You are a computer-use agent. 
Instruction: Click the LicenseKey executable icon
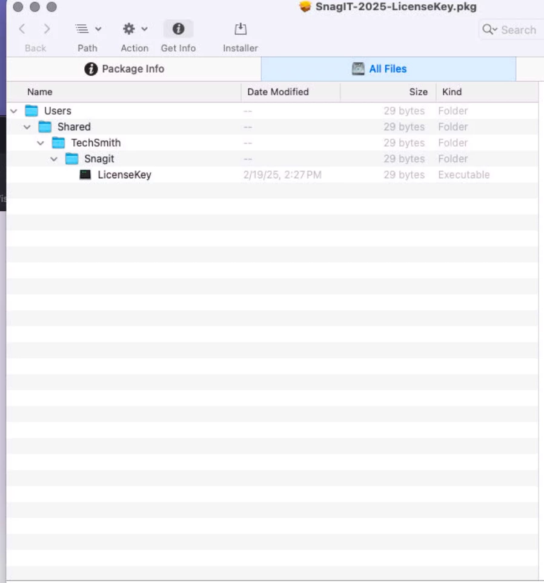pyautogui.click(x=85, y=175)
